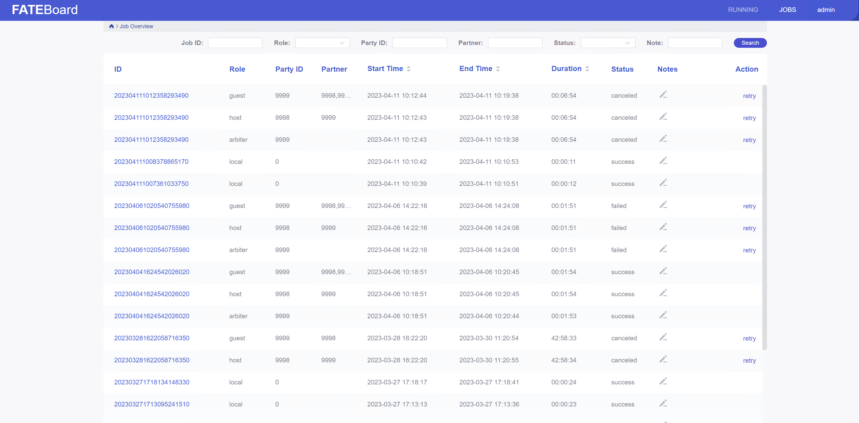Edit note for job 202303271713095241510
The image size is (859, 423).
(x=663, y=403)
